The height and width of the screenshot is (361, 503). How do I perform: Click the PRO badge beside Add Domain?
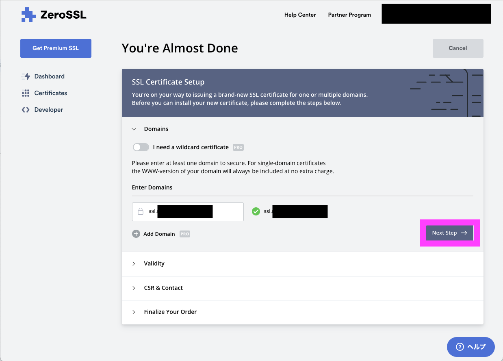(185, 234)
